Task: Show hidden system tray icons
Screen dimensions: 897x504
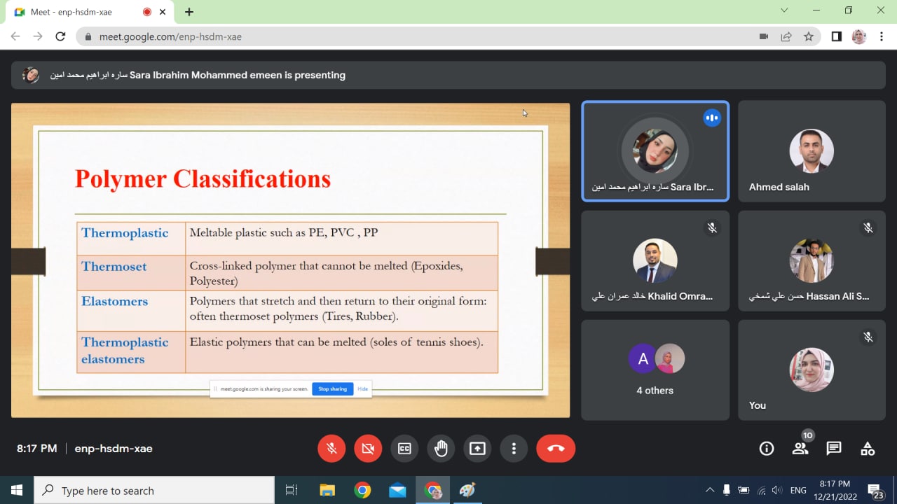Action: click(x=710, y=490)
